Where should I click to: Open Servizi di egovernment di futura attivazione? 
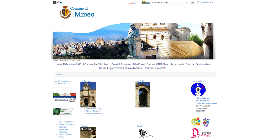pos(121,68)
